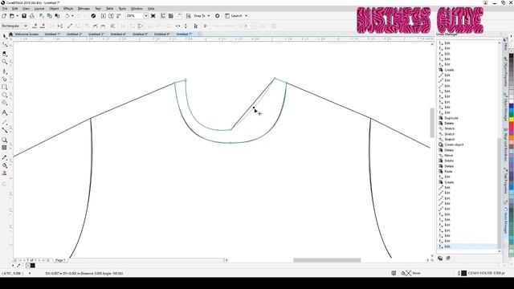Click the Save disk icon

click(x=24, y=16)
